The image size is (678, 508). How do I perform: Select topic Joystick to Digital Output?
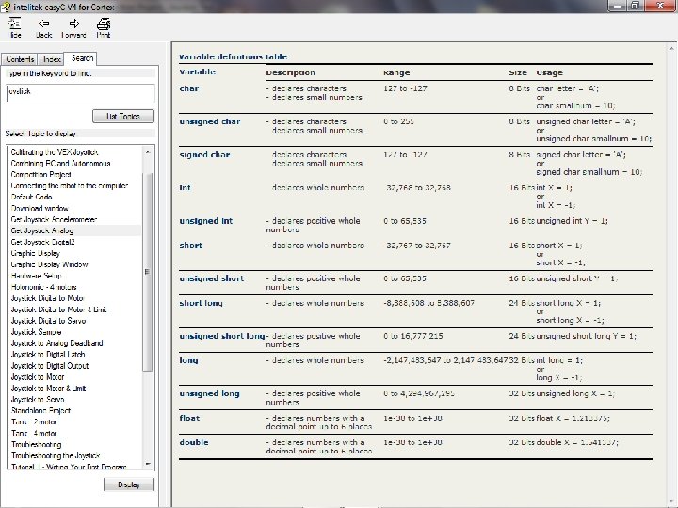click(x=50, y=365)
